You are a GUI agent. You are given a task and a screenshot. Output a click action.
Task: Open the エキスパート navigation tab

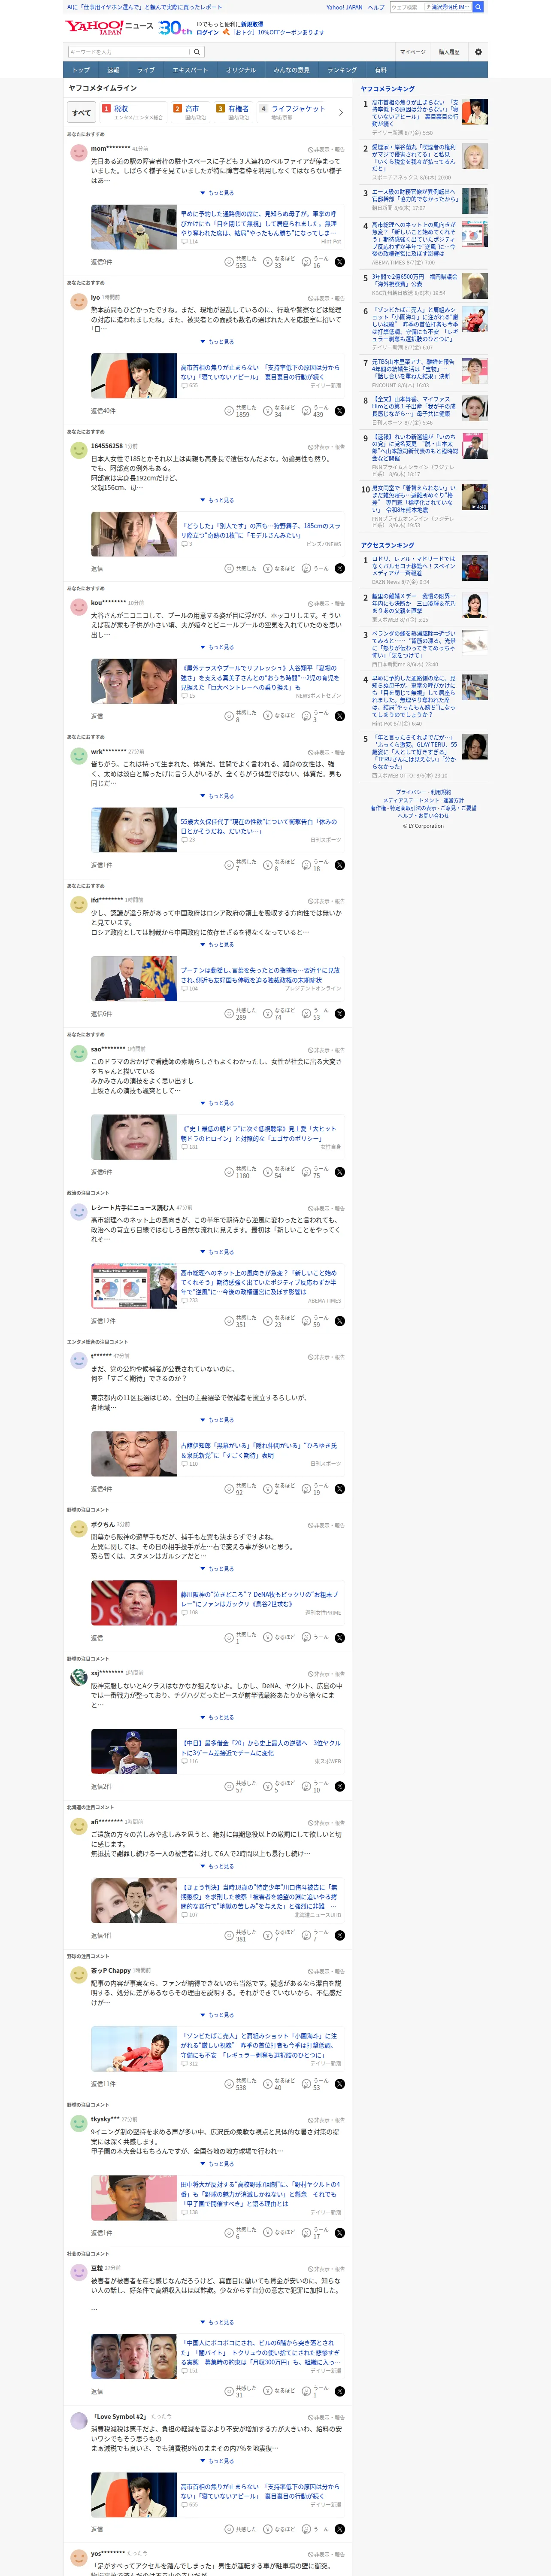tap(190, 70)
